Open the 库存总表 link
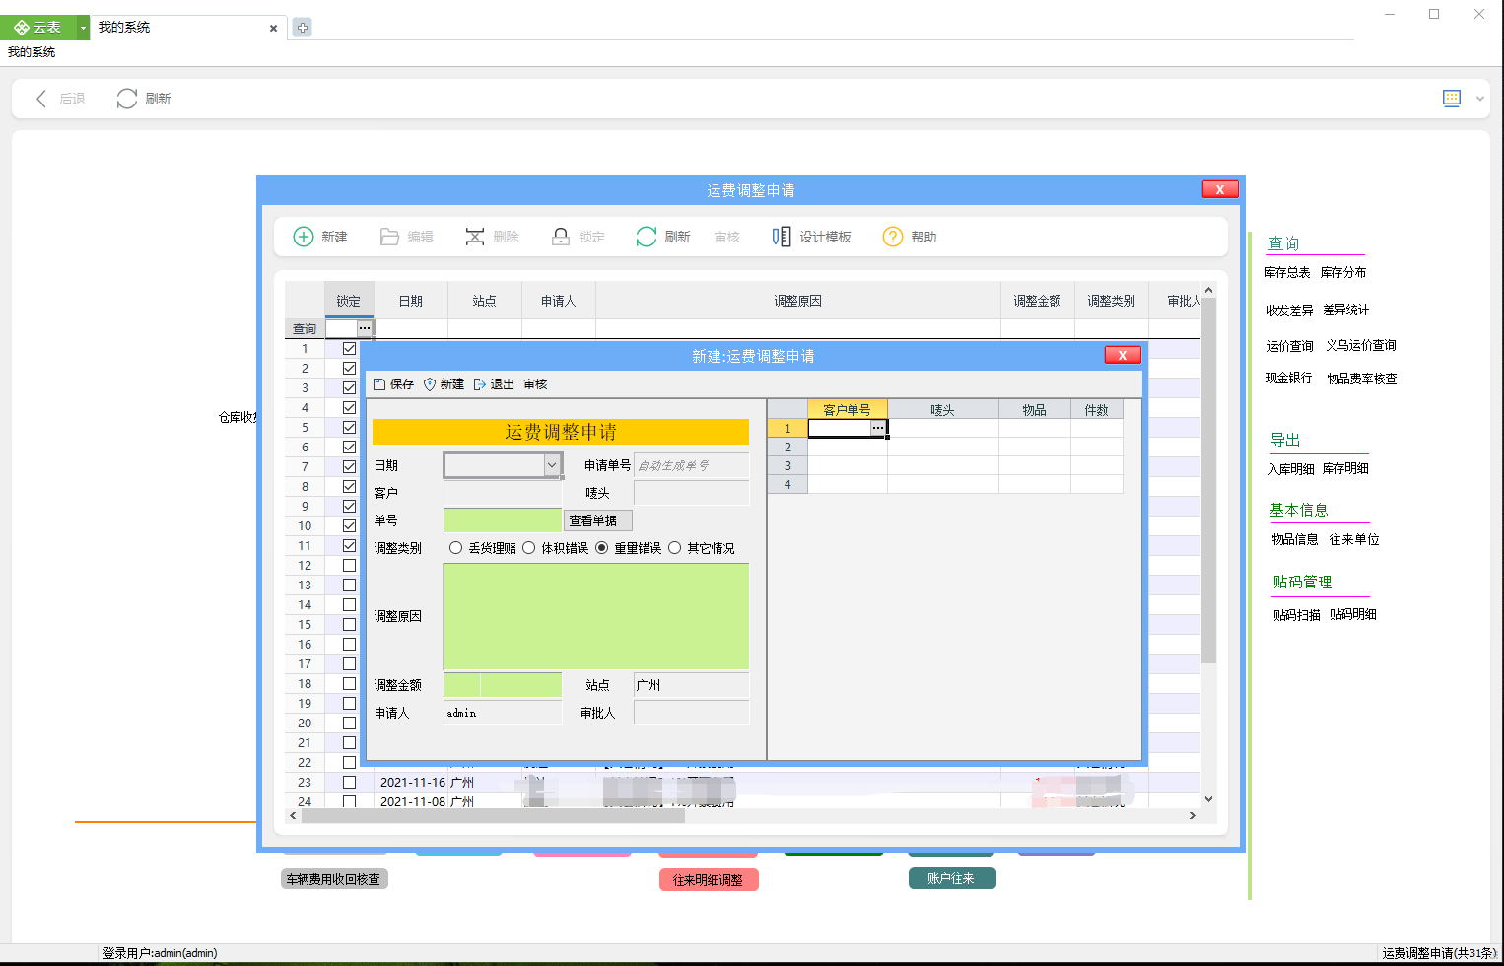 (1287, 272)
